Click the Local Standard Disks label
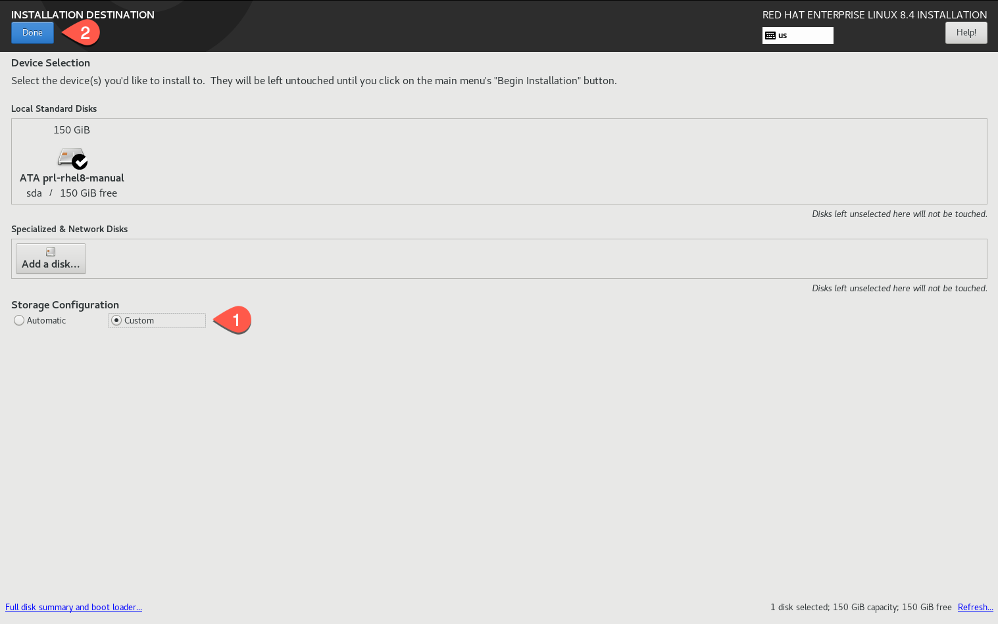 (54, 108)
